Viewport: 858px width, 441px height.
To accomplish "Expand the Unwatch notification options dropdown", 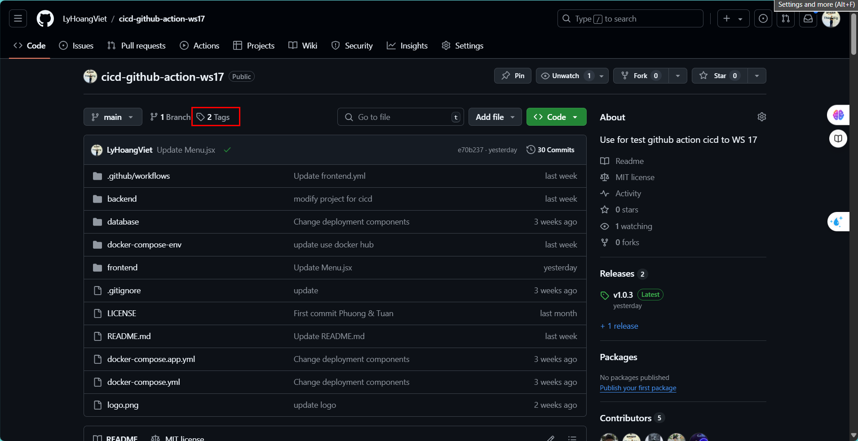I will click(602, 75).
